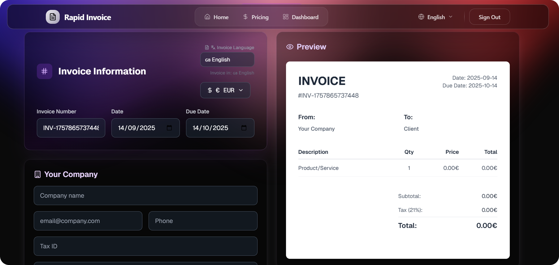559x265 pixels.
Task: Click the Rapid Invoice brand name
Action: 88,17
